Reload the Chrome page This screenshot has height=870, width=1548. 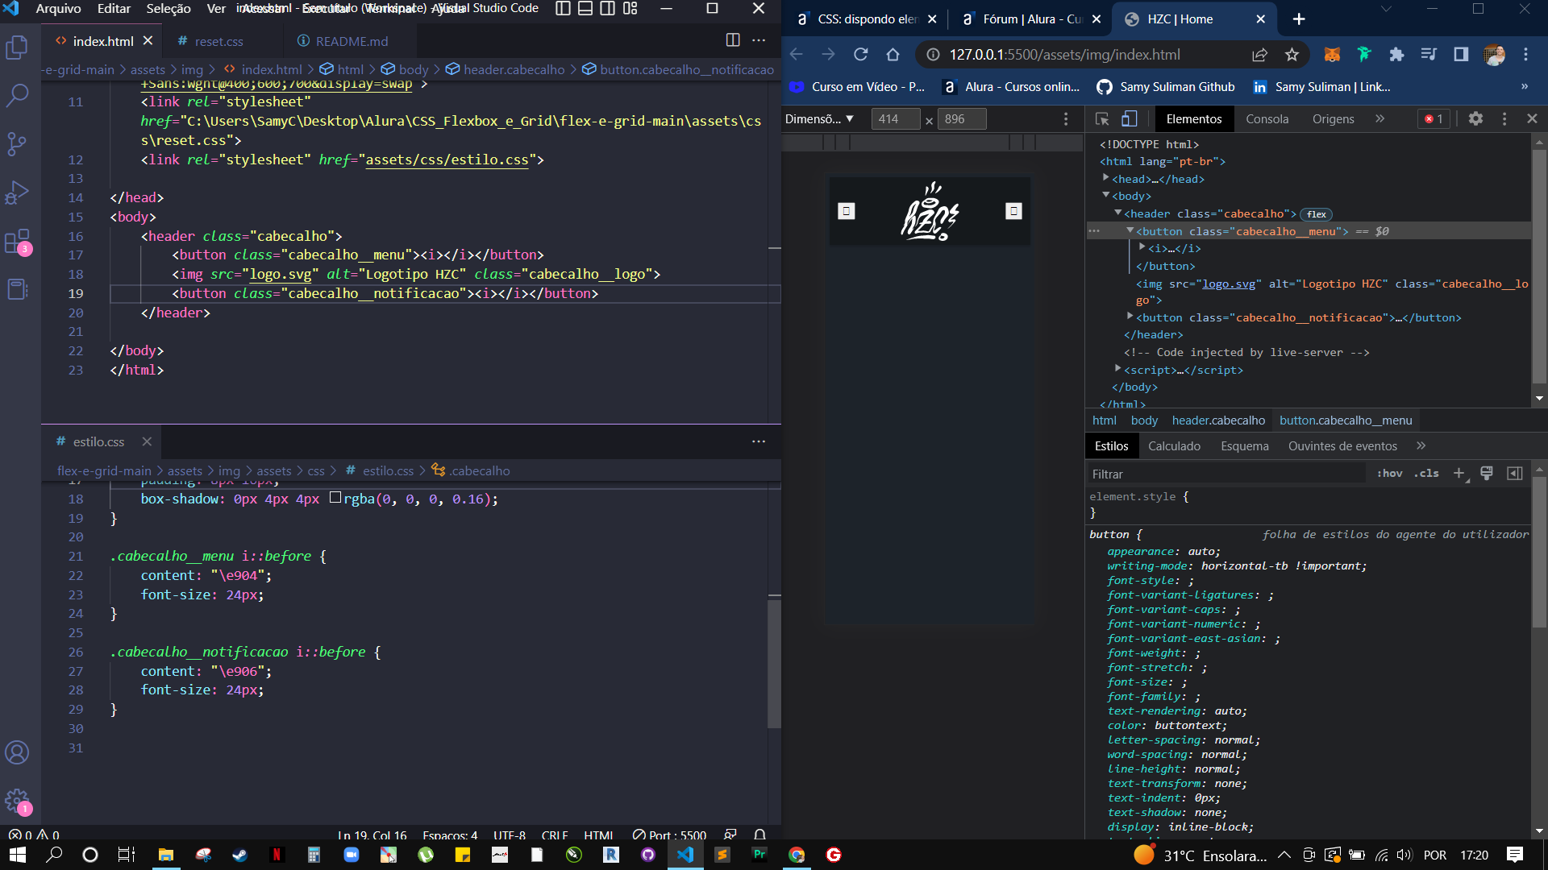pos(861,55)
